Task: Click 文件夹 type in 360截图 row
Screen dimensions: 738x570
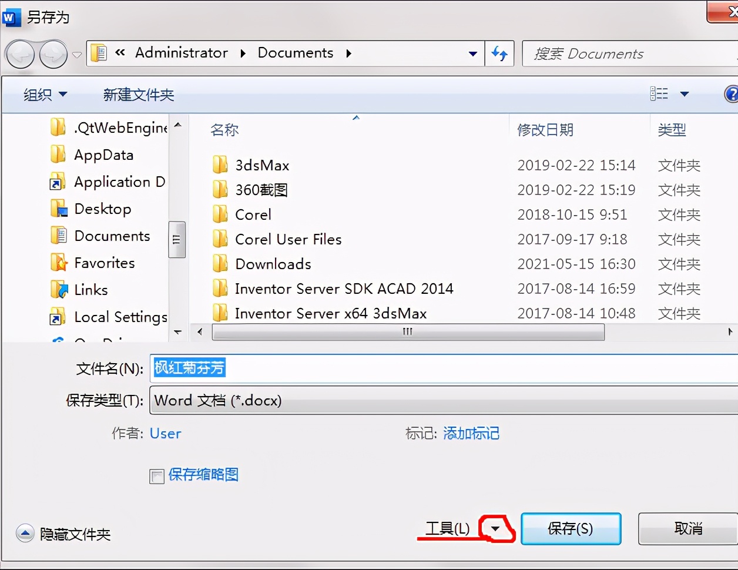Action: coord(679,190)
